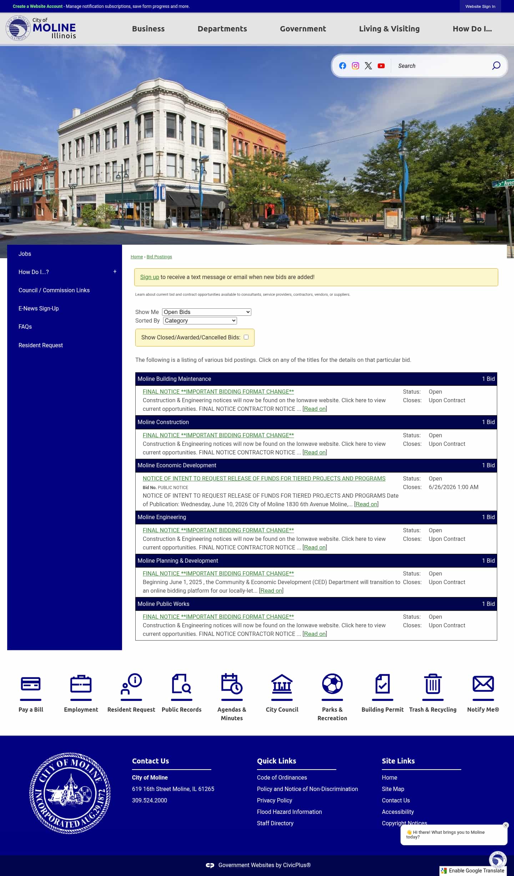514x876 pixels.
Task: Open the YouTube social icon
Action: point(381,66)
